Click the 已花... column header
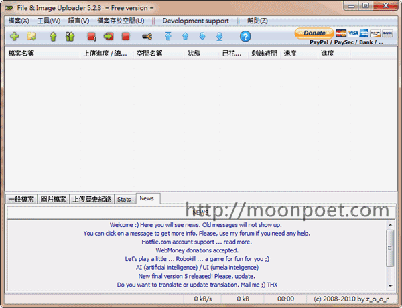This screenshot has width=402, height=308. click(x=234, y=54)
